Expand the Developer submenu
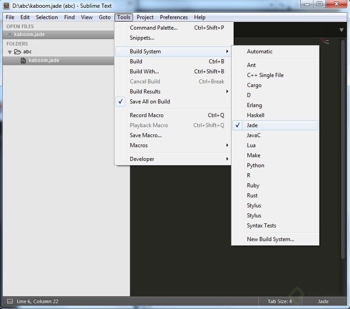Viewport: 350px width, 309px height. coord(174,159)
